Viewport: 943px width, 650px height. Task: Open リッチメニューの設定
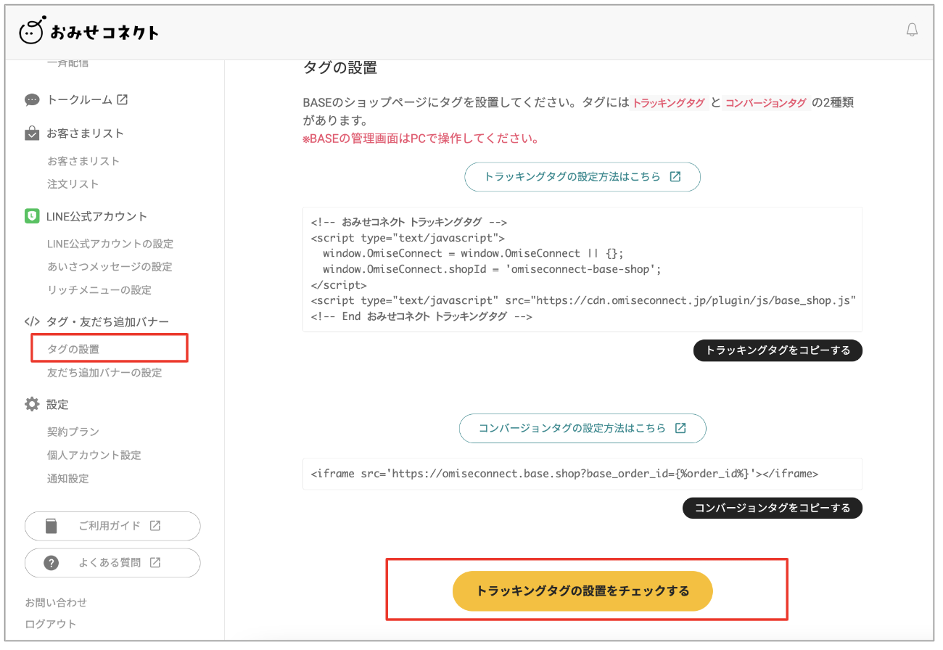[x=99, y=290]
